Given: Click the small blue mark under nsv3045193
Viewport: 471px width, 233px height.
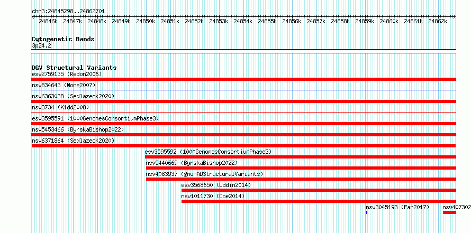Looking at the screenshot, I should pos(366,212).
